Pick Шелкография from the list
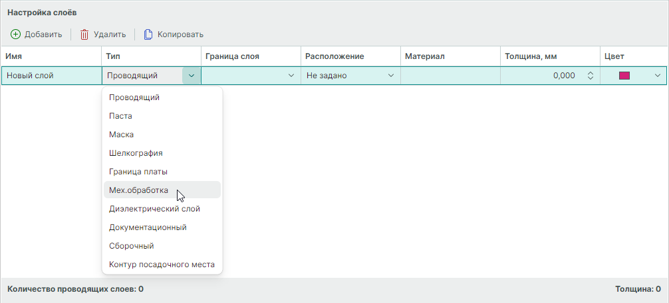The height and width of the screenshot is (303, 669). (x=136, y=153)
